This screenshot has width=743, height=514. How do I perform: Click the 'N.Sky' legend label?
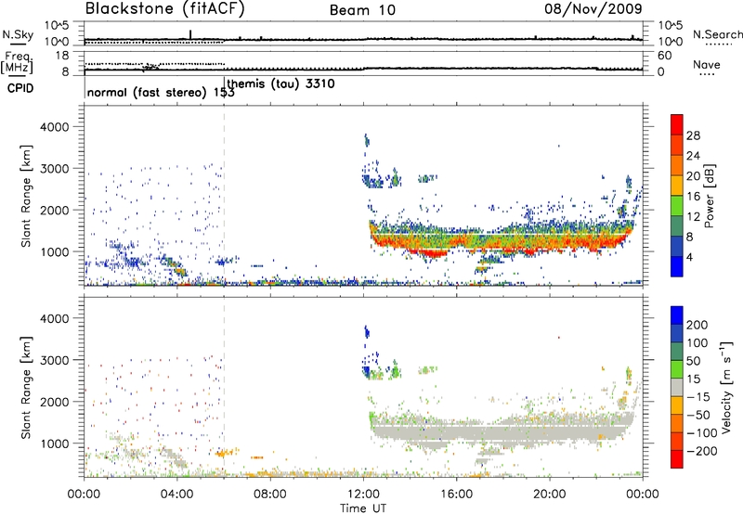coord(18,34)
